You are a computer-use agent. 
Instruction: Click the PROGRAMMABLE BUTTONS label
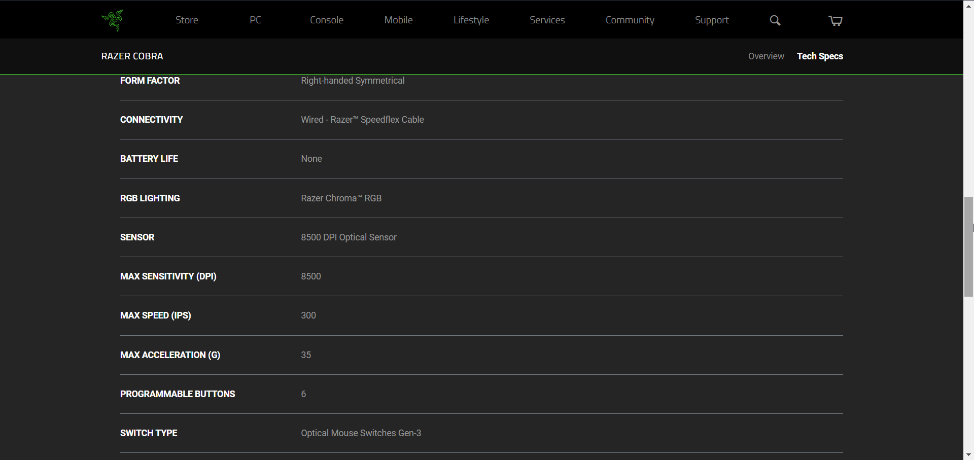[x=178, y=394]
